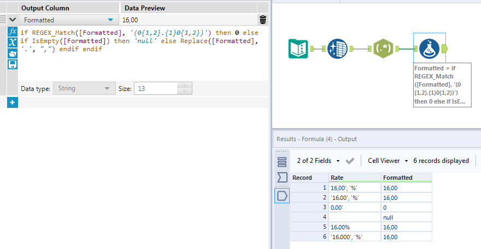This screenshot has height=249, width=481.
Task: Select the RegEx tool node
Action: point(383,48)
